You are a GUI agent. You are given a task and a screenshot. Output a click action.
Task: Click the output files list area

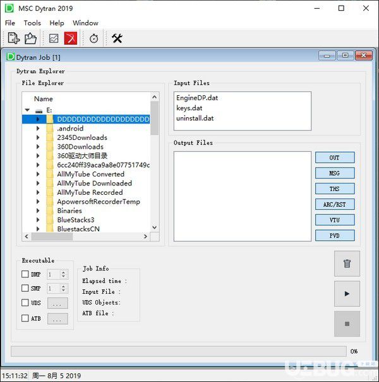pyautogui.click(x=243, y=197)
